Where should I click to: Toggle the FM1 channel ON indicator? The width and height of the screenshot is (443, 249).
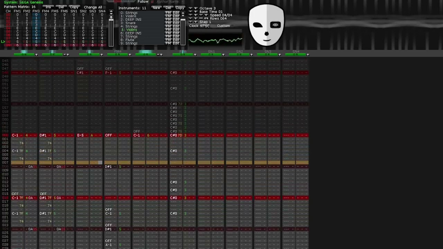[24, 55]
